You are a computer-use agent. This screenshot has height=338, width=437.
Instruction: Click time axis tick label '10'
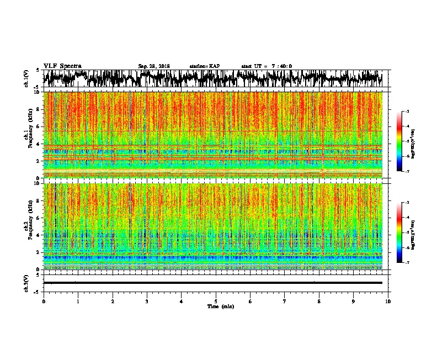(x=388, y=302)
